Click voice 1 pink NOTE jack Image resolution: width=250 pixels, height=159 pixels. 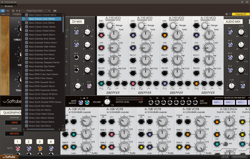click(x=18, y=148)
